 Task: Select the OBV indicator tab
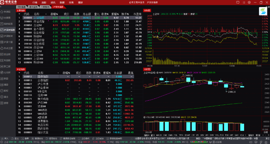pos(202,135)
